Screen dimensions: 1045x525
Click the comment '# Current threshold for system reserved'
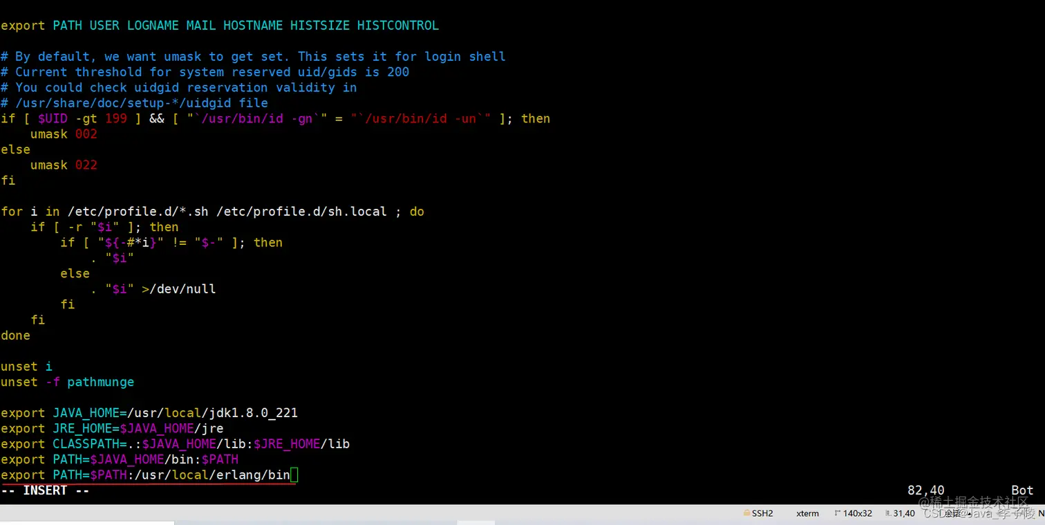coord(205,72)
